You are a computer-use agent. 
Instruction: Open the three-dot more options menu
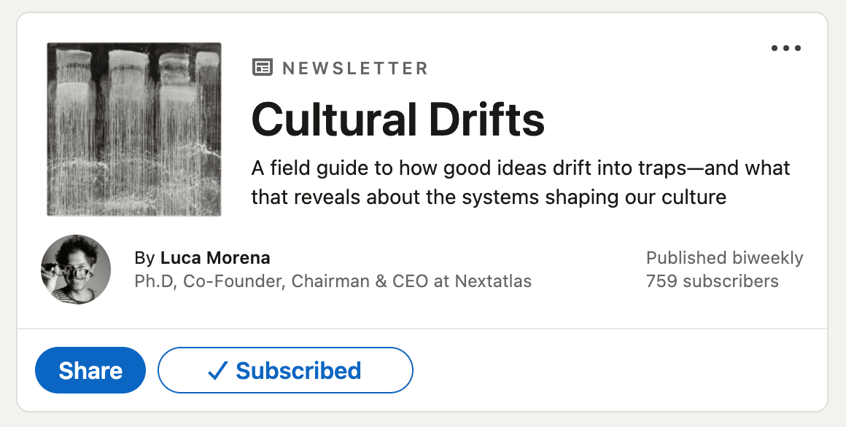click(x=785, y=49)
